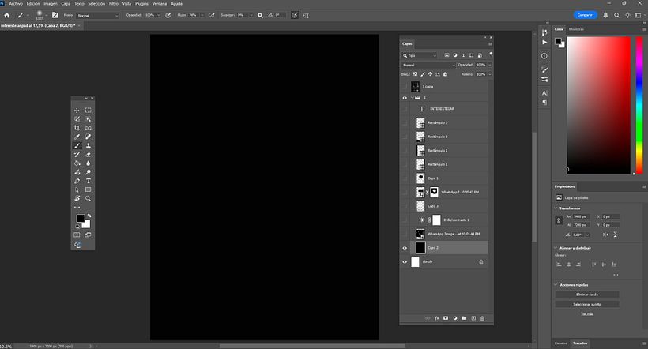Open the search magnifier icon
The height and width of the screenshot is (349, 648).
coord(616,15)
